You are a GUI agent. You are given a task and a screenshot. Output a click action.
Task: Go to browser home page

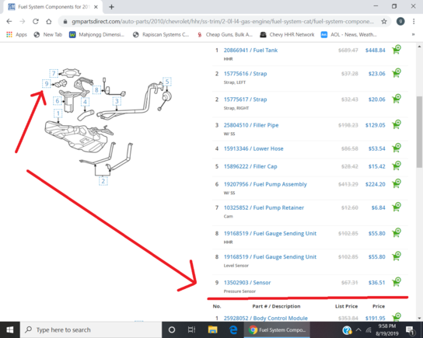coord(49,21)
